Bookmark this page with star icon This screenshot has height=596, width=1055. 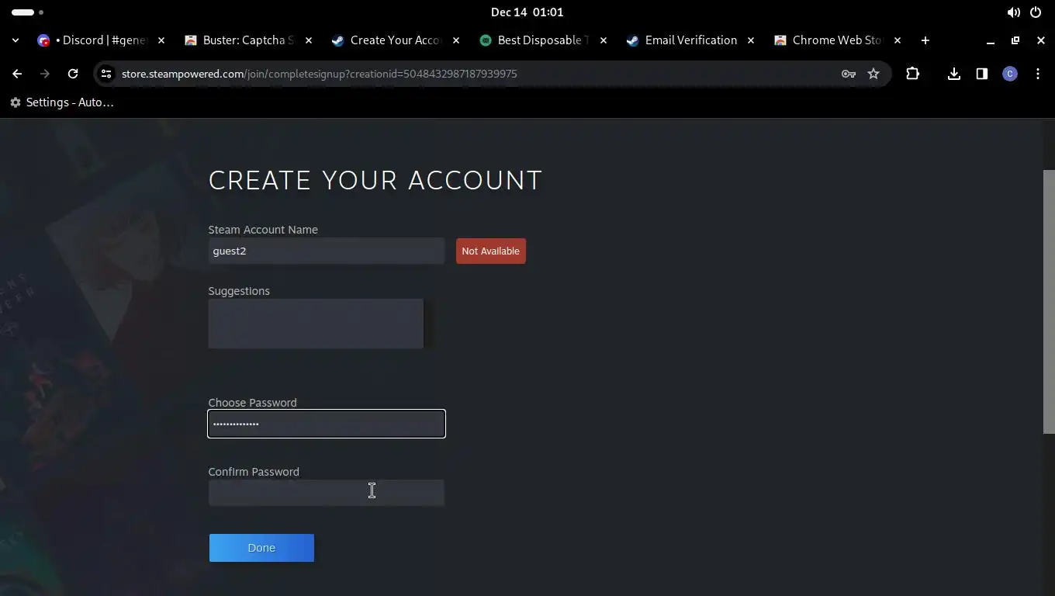[x=873, y=74]
